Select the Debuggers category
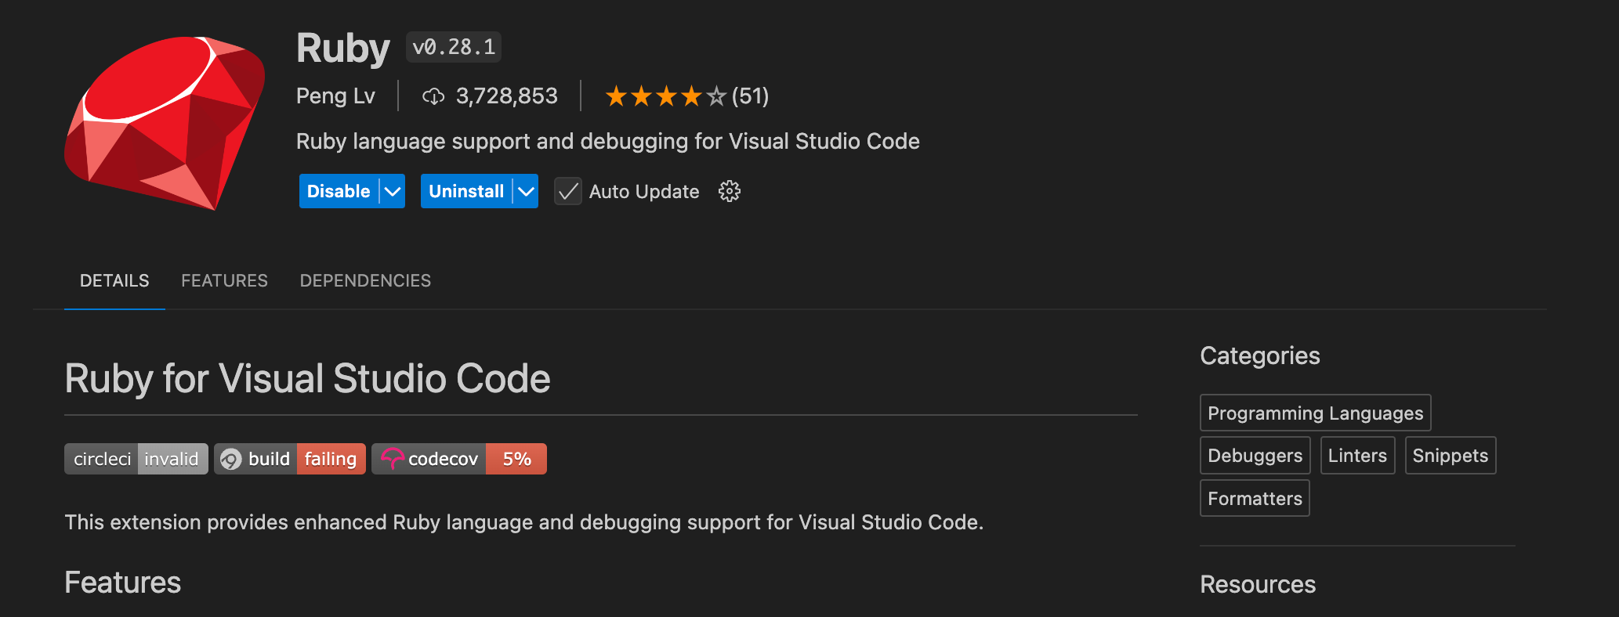1619x617 pixels. point(1255,455)
